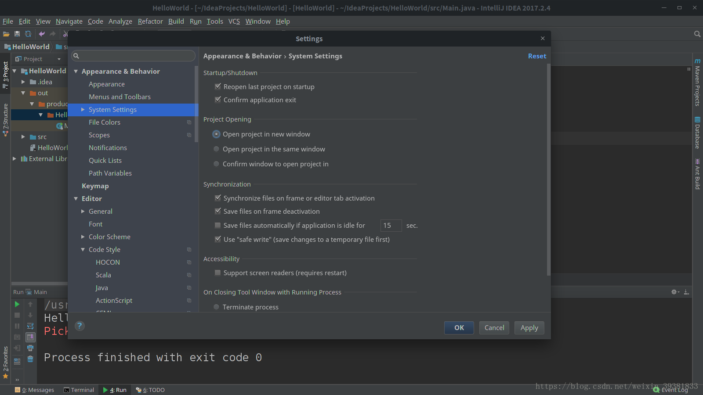Open the Structure tool window
Viewport: 703px width, 395px height.
(6, 120)
